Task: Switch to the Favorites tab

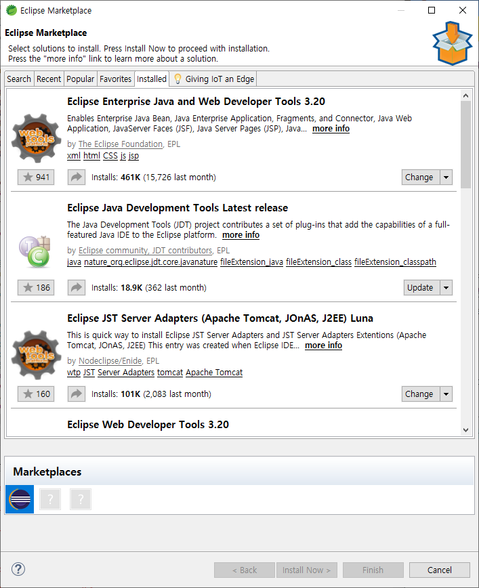Action: pyautogui.click(x=116, y=79)
